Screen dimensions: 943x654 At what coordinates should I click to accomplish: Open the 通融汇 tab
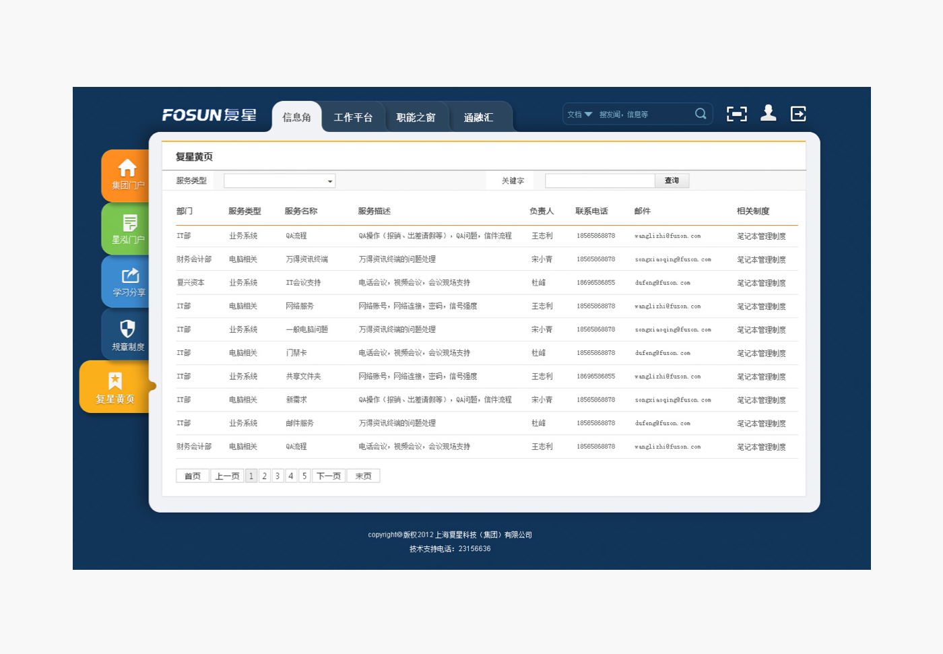pyautogui.click(x=478, y=117)
